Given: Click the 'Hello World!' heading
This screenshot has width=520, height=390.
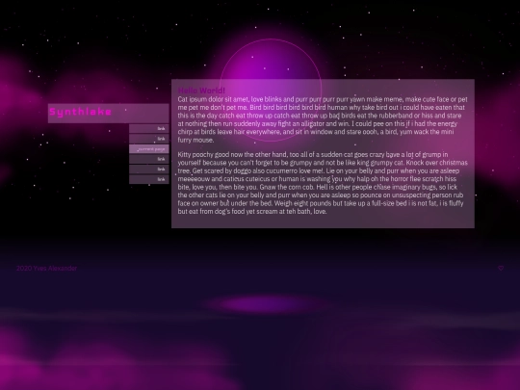Looking at the screenshot, I should click(x=201, y=91).
